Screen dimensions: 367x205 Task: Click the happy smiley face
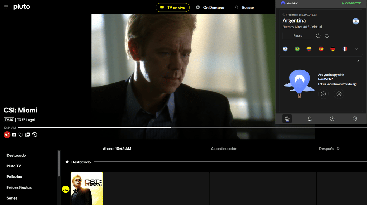(x=324, y=94)
